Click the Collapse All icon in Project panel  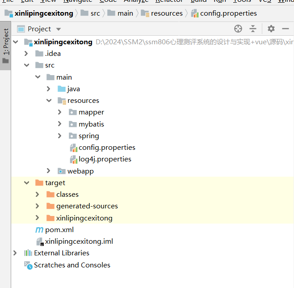point(253,29)
